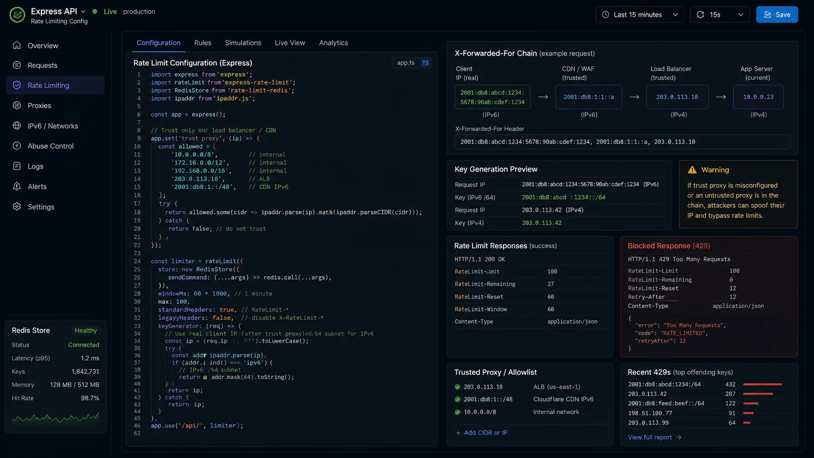
Task: Open Logs in sidebar
Action: (x=55, y=166)
